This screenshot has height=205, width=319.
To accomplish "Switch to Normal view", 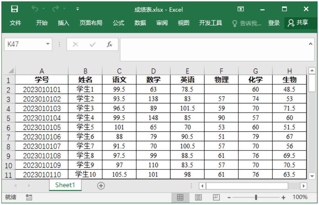I will [180, 197].
